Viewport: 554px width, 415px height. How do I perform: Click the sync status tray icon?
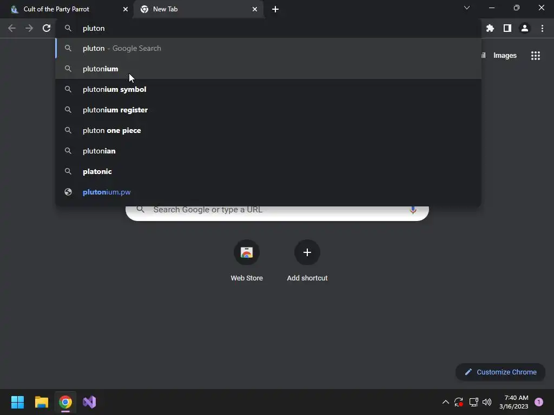pyautogui.click(x=459, y=402)
